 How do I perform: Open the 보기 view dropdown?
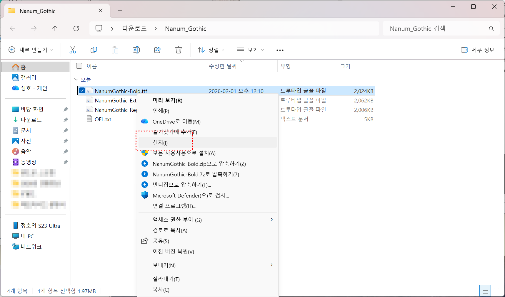point(250,50)
